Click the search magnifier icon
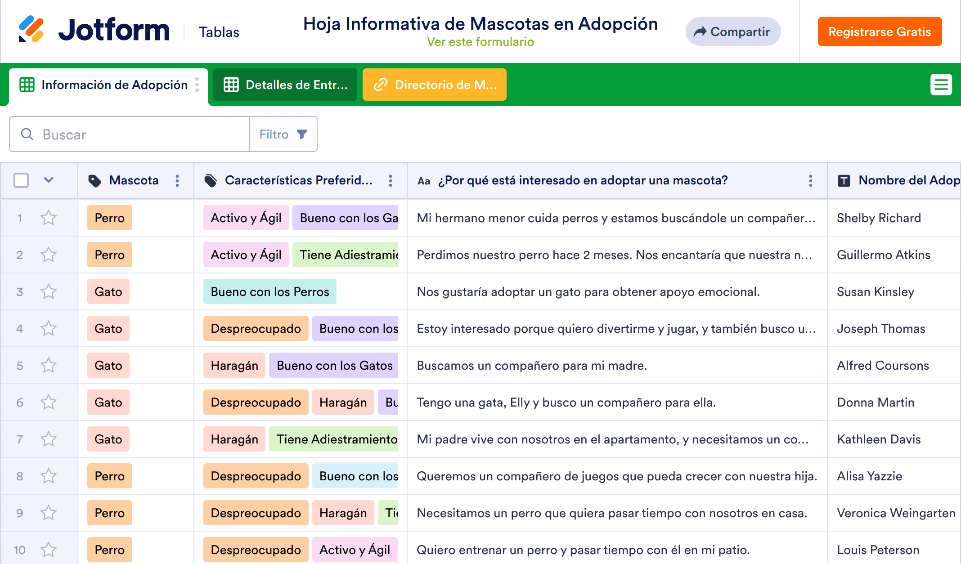This screenshot has height=564, width=961. click(x=27, y=134)
